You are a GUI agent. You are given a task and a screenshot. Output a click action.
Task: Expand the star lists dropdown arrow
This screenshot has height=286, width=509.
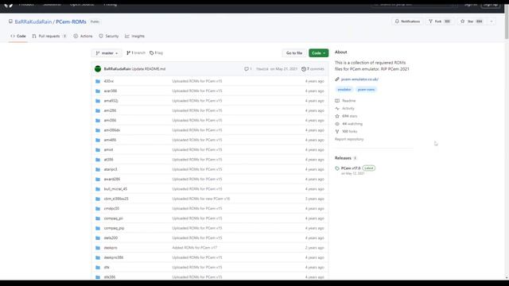[x=492, y=21]
